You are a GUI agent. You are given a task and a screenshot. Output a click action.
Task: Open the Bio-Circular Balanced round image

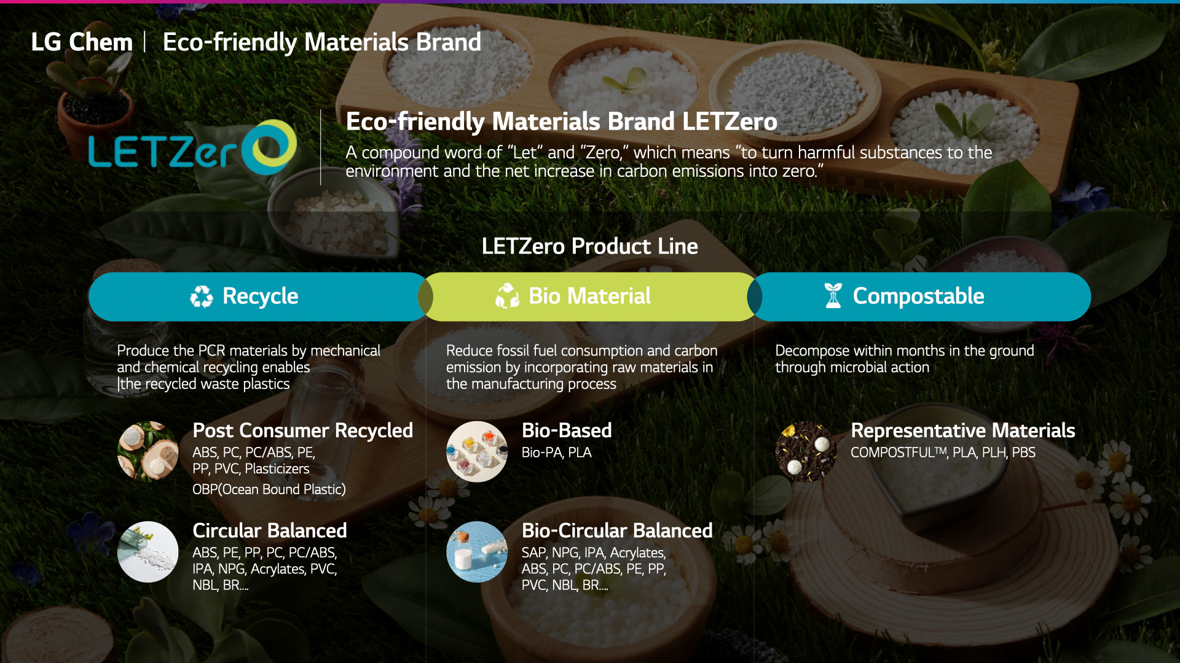[x=477, y=552]
